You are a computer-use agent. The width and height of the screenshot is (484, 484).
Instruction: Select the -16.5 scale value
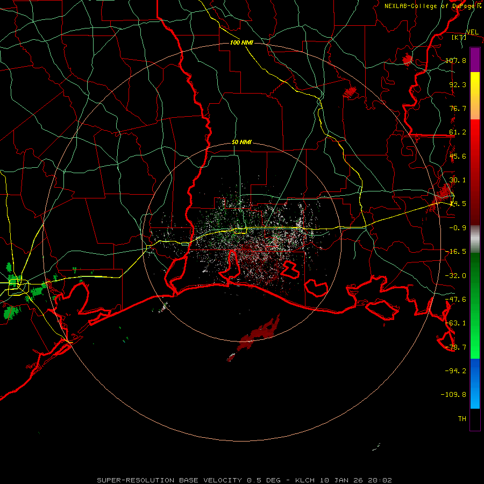pos(455,252)
